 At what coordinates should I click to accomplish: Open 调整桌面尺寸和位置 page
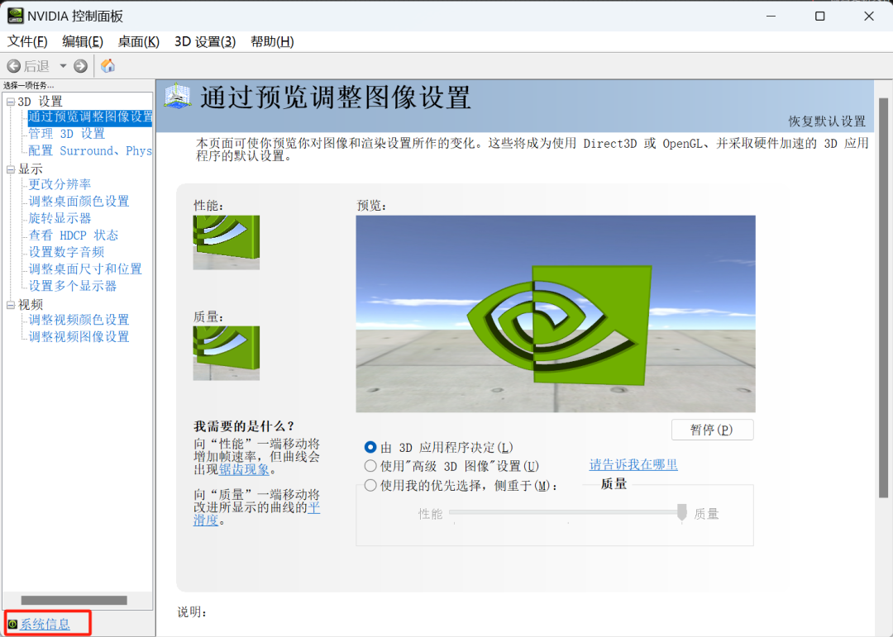[x=85, y=269]
